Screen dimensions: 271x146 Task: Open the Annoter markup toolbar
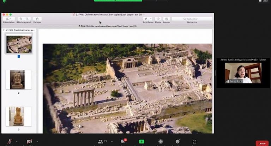tap(167, 19)
